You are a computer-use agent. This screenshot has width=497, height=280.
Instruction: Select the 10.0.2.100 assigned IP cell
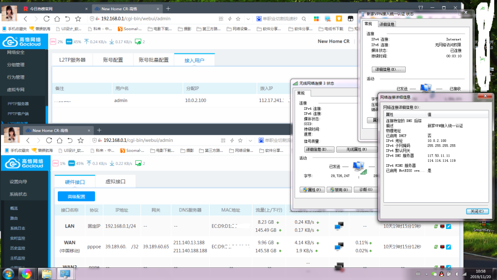coord(196,100)
